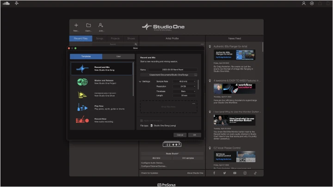The height and width of the screenshot is (187, 333).
Task: Click the 512 samples block size field
Action: click(188, 158)
